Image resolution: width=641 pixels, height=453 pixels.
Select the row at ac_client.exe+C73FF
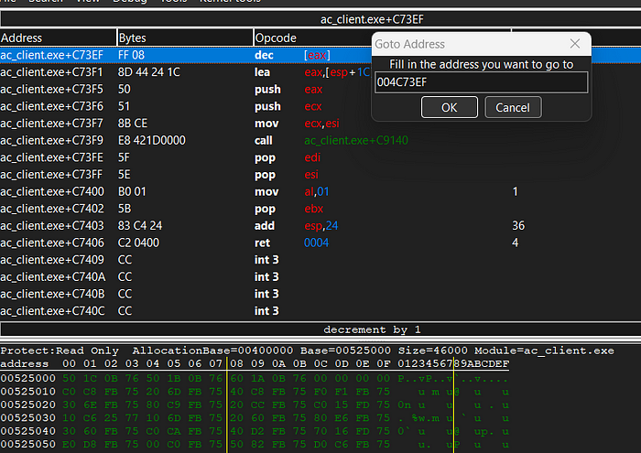(x=320, y=175)
